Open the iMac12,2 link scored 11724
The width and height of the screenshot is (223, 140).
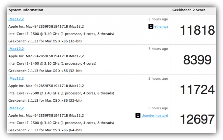[16, 78]
